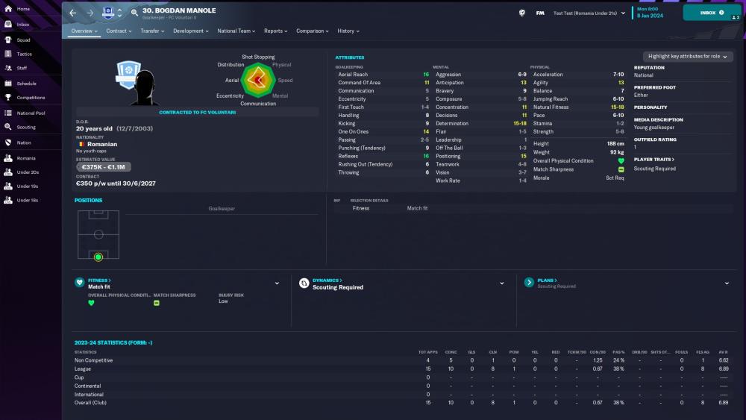Image resolution: width=746 pixels, height=420 pixels.
Task: Click the FM menu icon
Action: coord(540,13)
